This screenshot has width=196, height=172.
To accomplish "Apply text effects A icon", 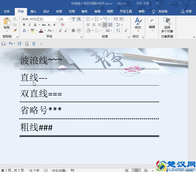I will [x=24, y=30].
